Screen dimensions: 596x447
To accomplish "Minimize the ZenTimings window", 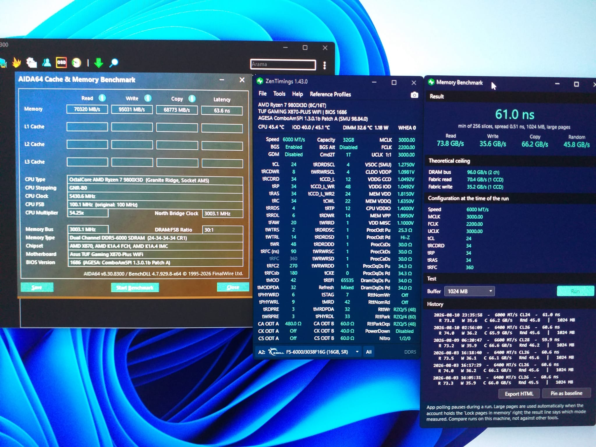I will click(x=374, y=82).
